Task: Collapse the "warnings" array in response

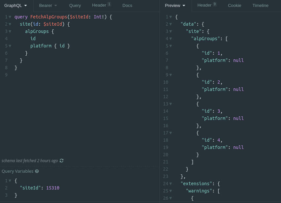Action: (x=171, y=191)
